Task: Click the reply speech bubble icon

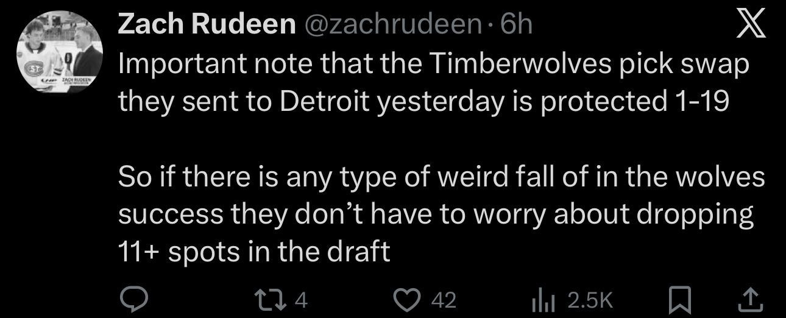Action: (131, 299)
